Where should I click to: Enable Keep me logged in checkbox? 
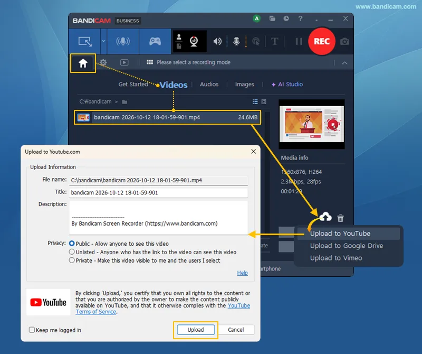32,330
